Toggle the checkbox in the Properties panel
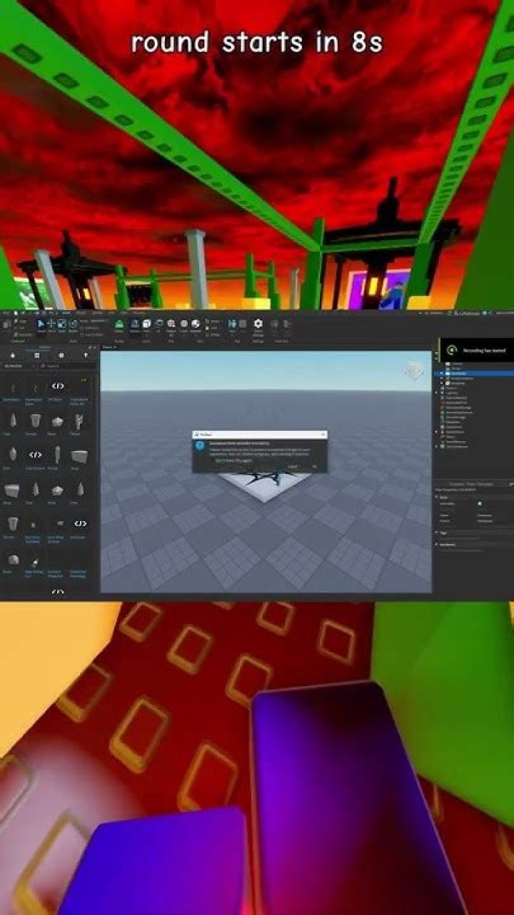Screen dimensions: 514x915 pyautogui.click(x=479, y=504)
